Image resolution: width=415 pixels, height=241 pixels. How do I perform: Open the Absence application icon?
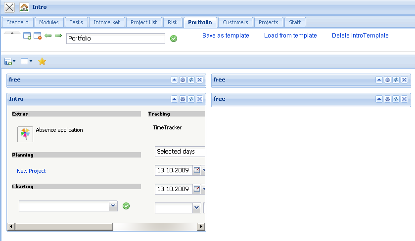(25, 134)
